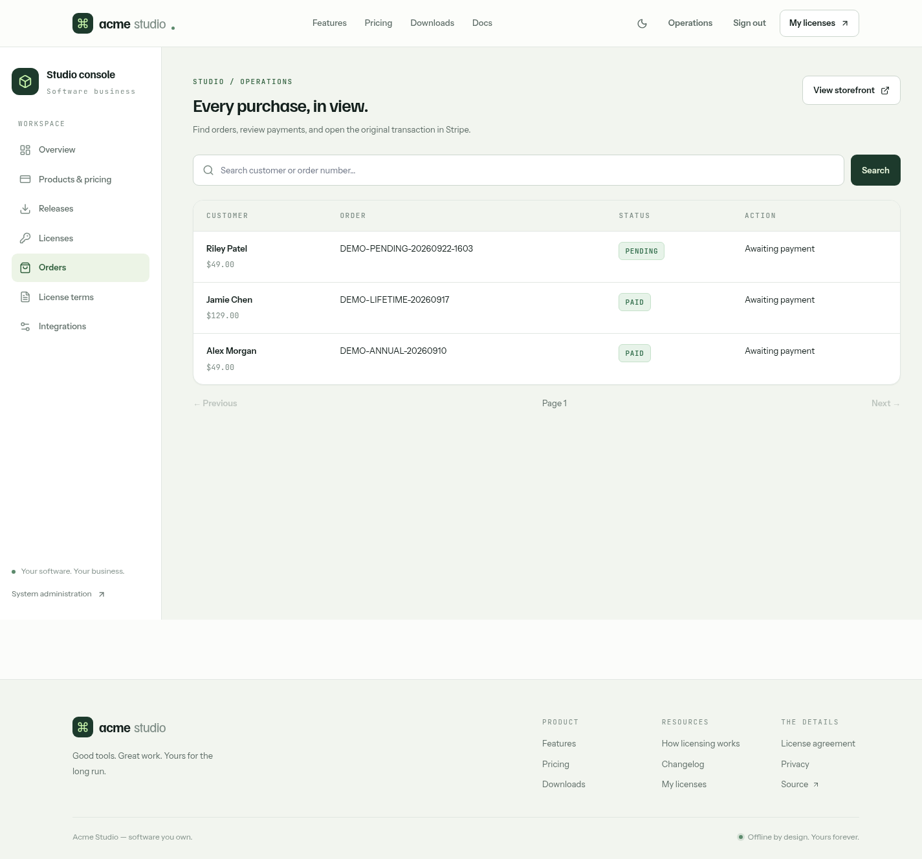The height and width of the screenshot is (859, 922).
Task: Open System administration link
Action: (58, 594)
